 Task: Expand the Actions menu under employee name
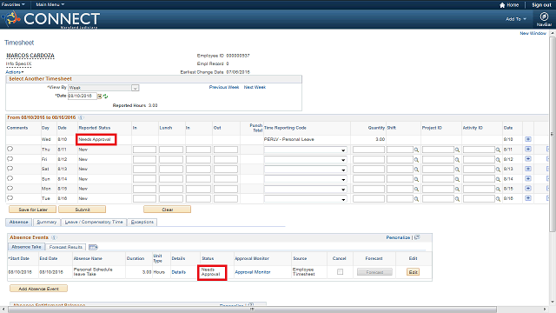[x=15, y=72]
